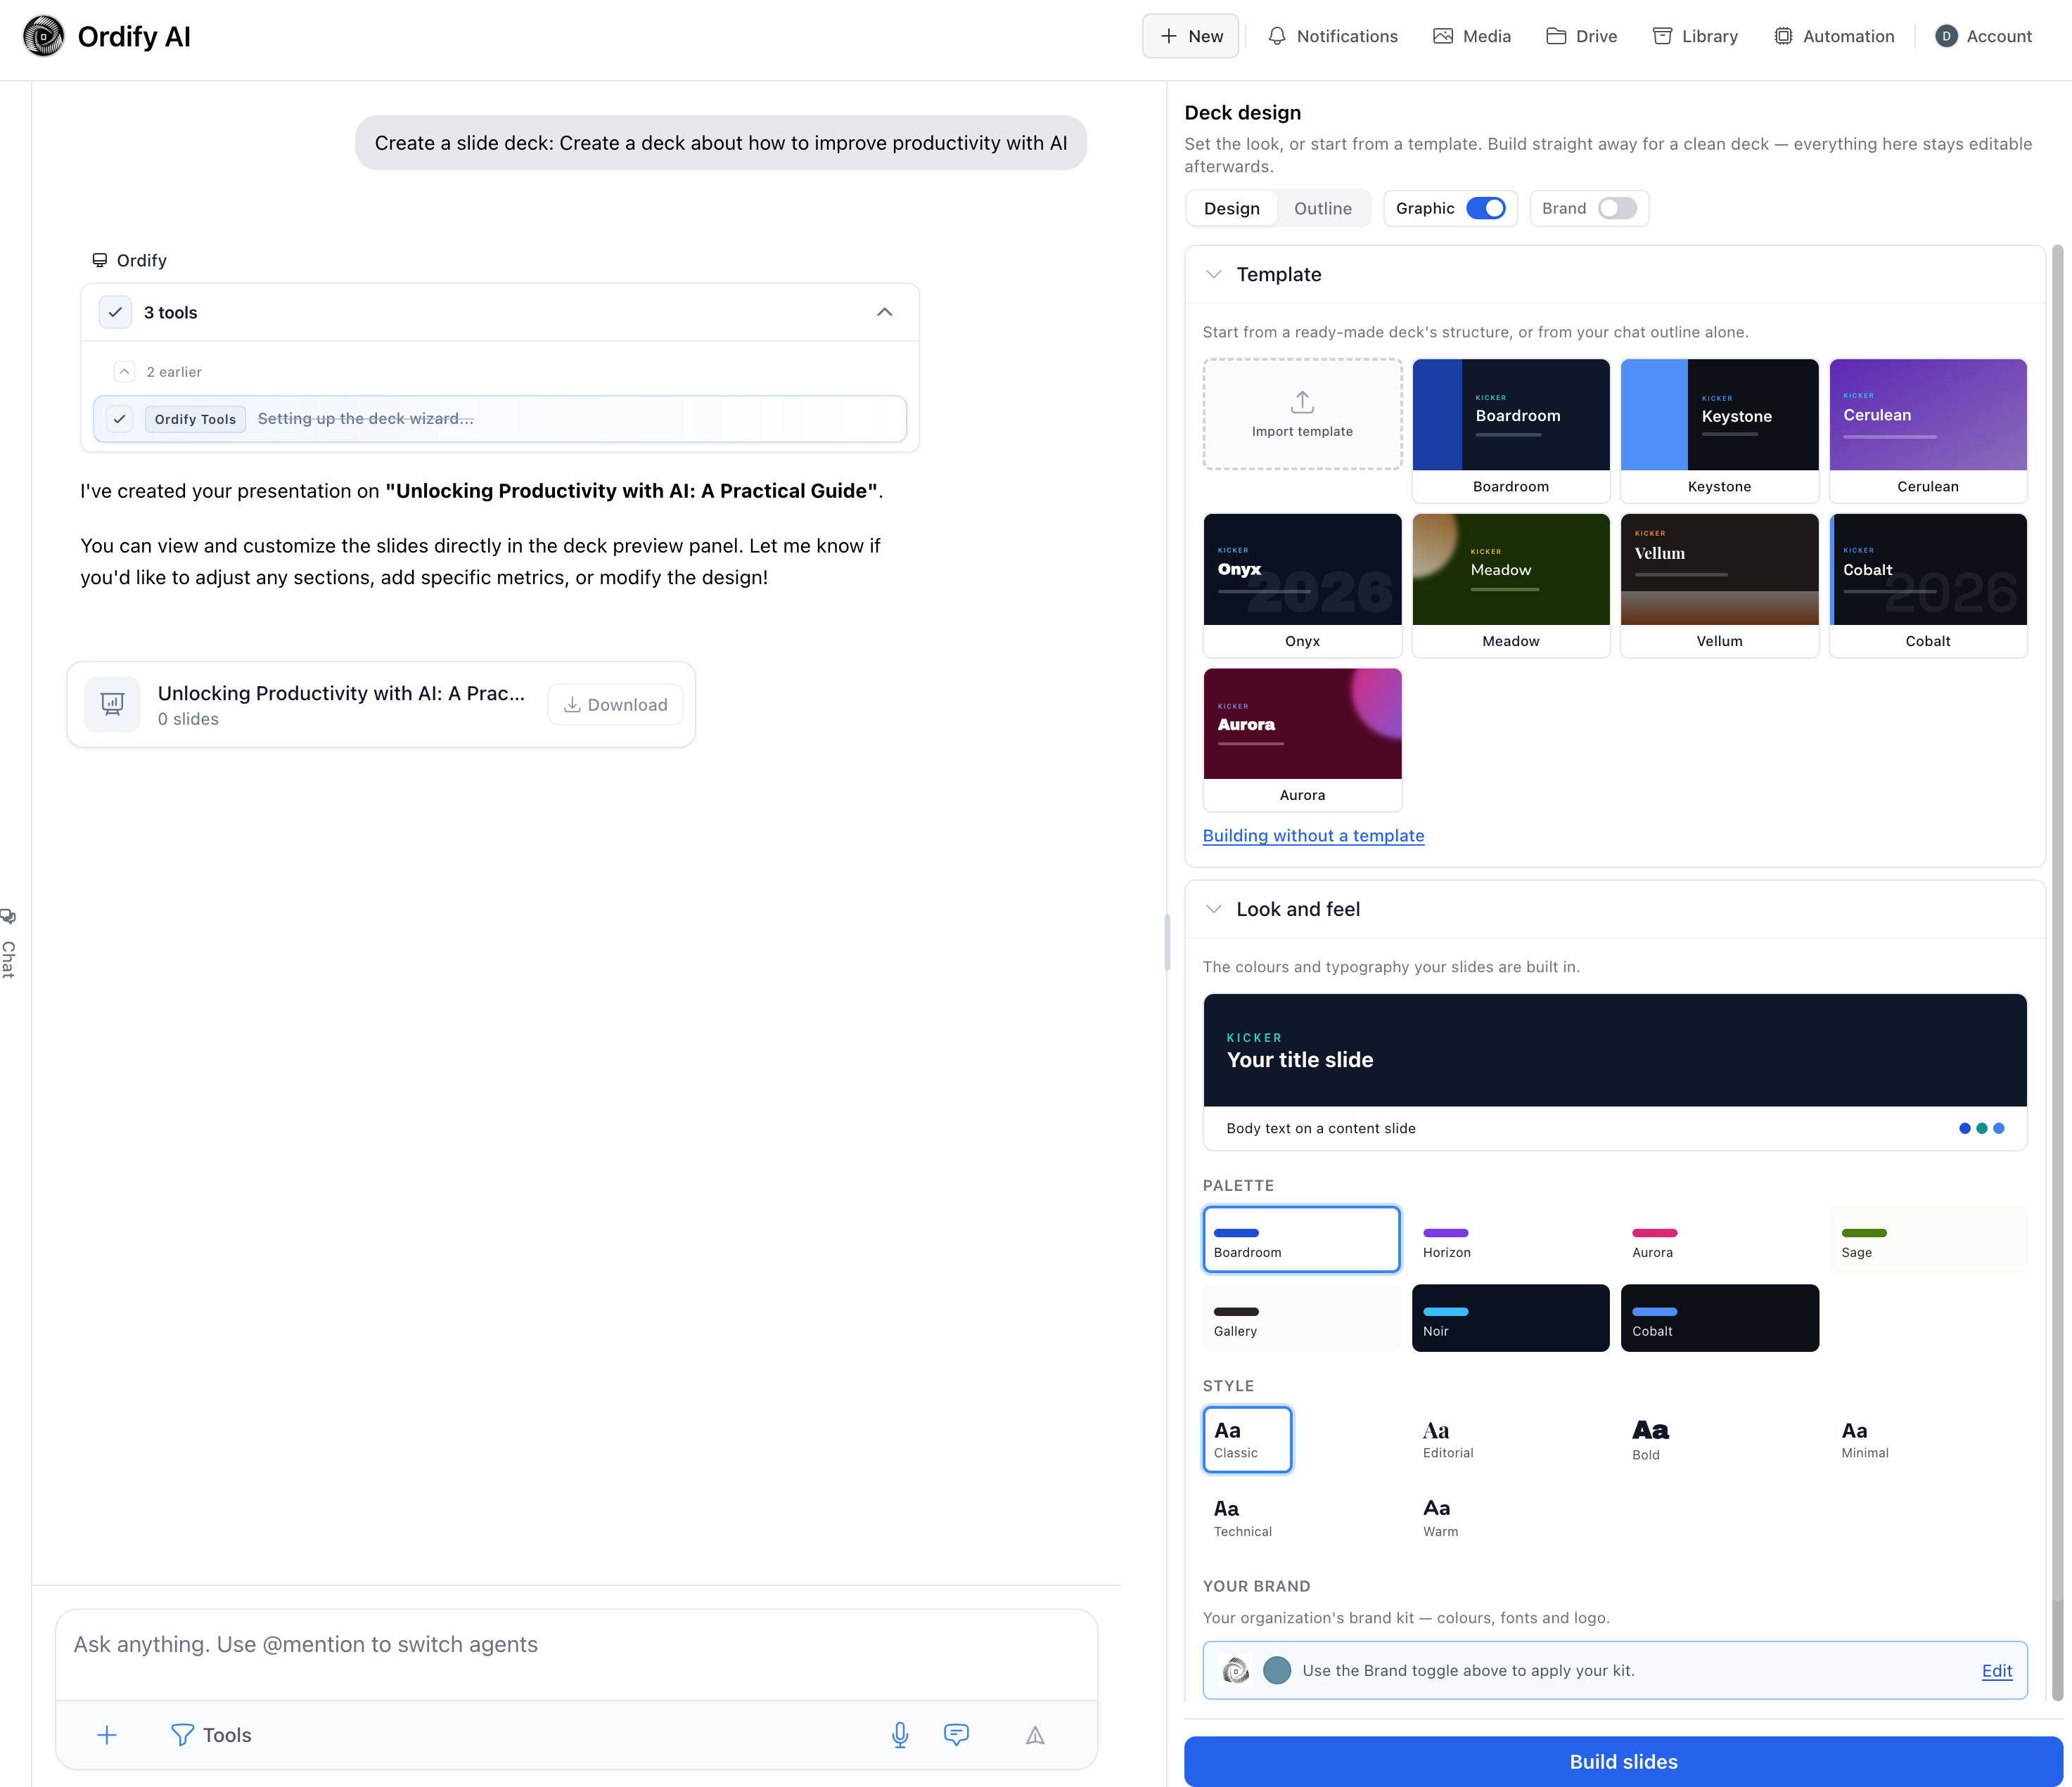Switch to the Outline tab

[x=1323, y=208]
